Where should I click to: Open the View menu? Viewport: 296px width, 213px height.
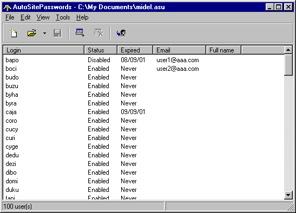43,17
